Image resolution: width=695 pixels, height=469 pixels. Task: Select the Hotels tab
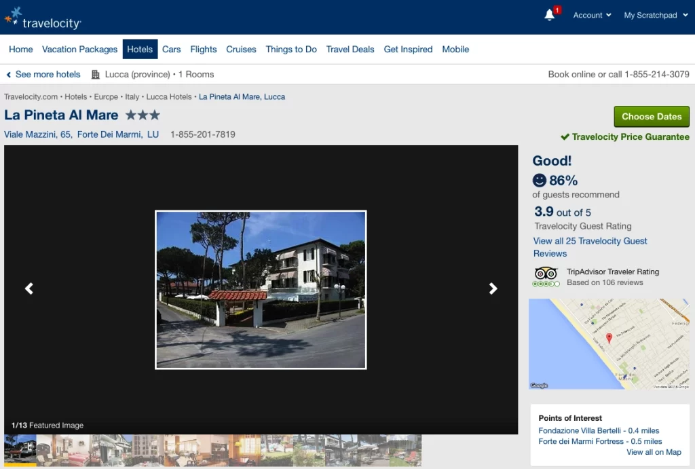(140, 49)
